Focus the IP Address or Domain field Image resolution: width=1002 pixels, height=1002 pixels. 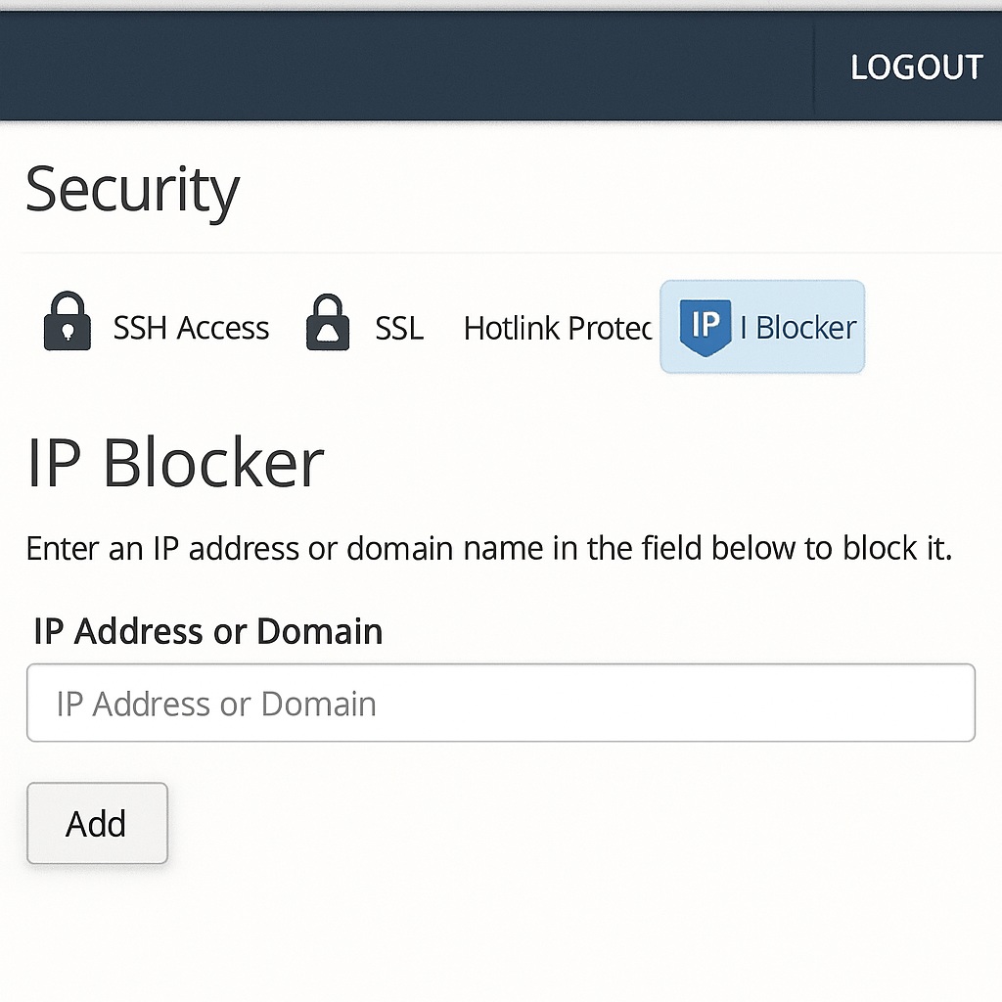(501, 704)
